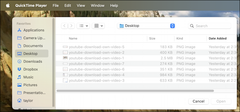Screen dimensions: 240x112
Task: Click the Downloads arrow icon
Action: pyautogui.click(x=19, y=61)
